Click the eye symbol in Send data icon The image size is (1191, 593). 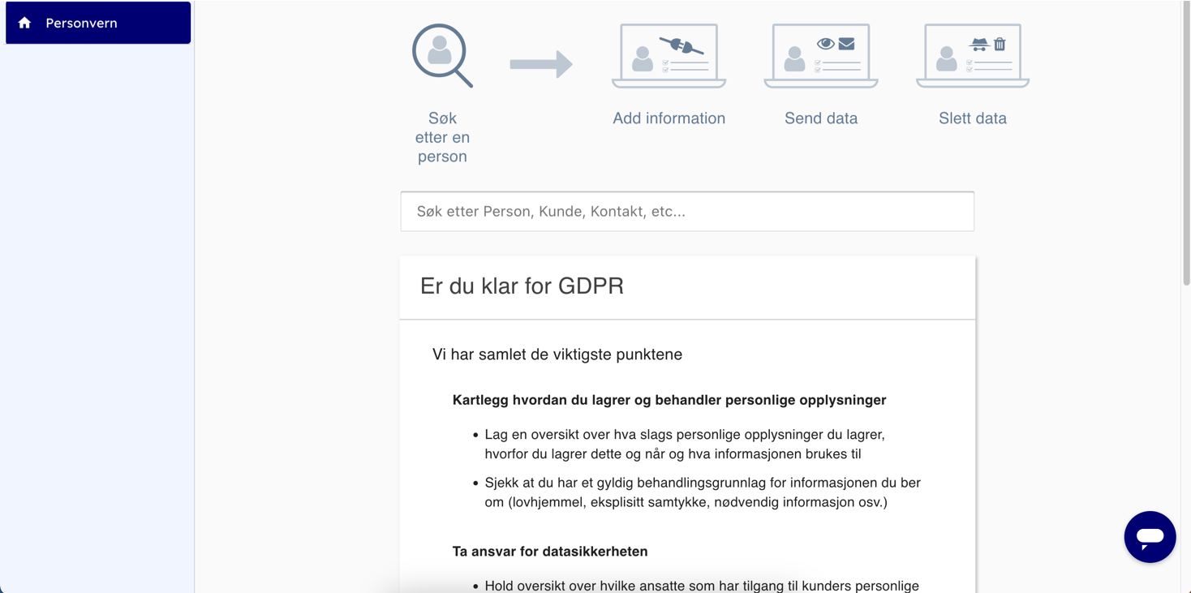pos(825,44)
